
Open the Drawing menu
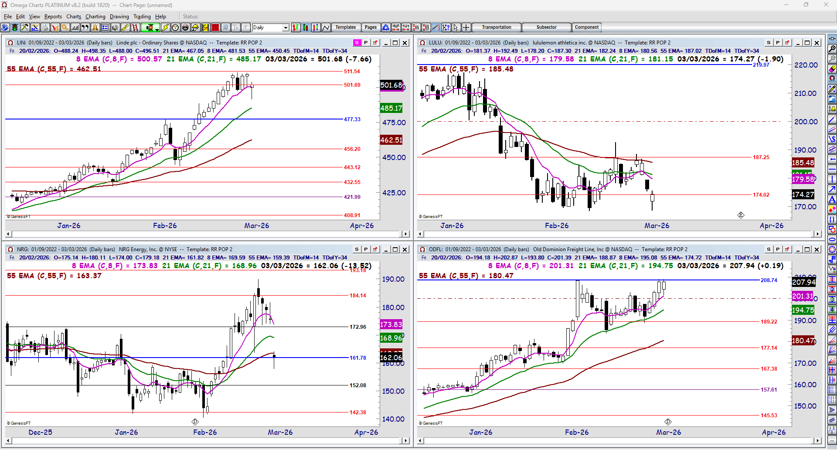tap(119, 17)
